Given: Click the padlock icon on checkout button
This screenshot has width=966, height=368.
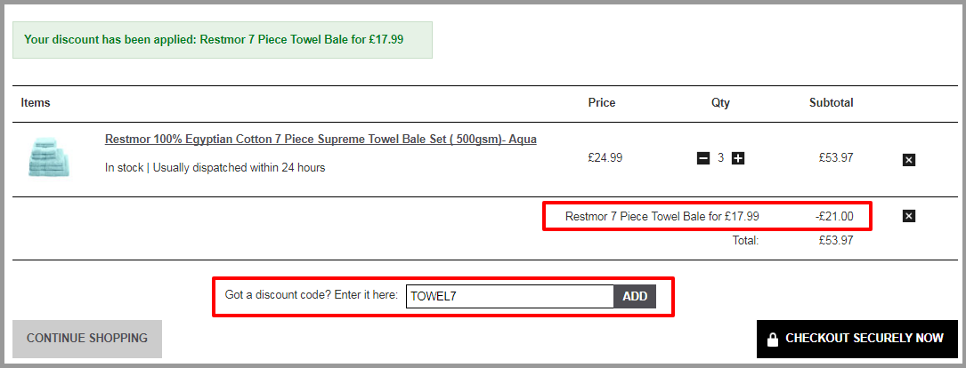Looking at the screenshot, I should (x=772, y=339).
